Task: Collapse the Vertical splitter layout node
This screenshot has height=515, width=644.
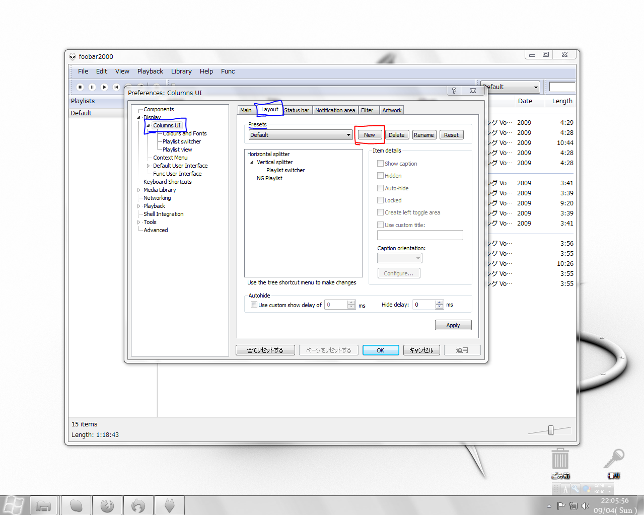Action: point(252,162)
